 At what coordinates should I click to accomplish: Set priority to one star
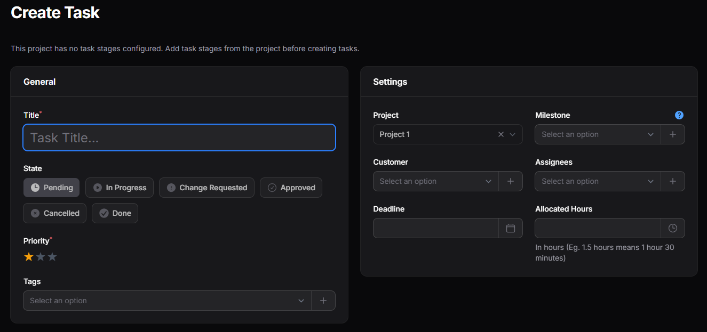coord(29,257)
